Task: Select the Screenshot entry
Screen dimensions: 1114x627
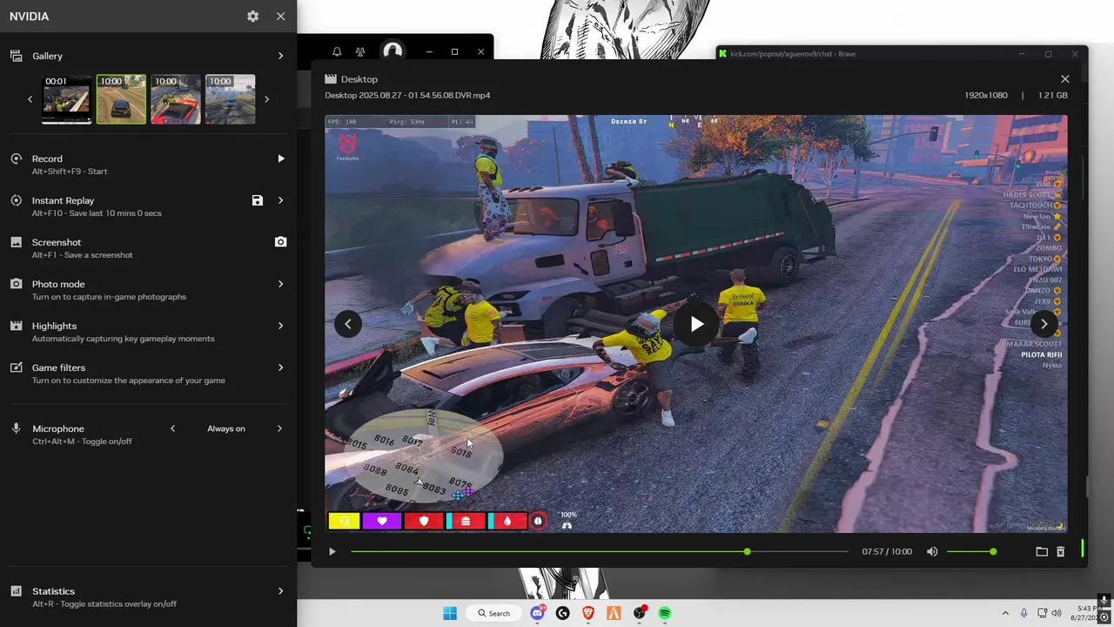Action: 148,247
